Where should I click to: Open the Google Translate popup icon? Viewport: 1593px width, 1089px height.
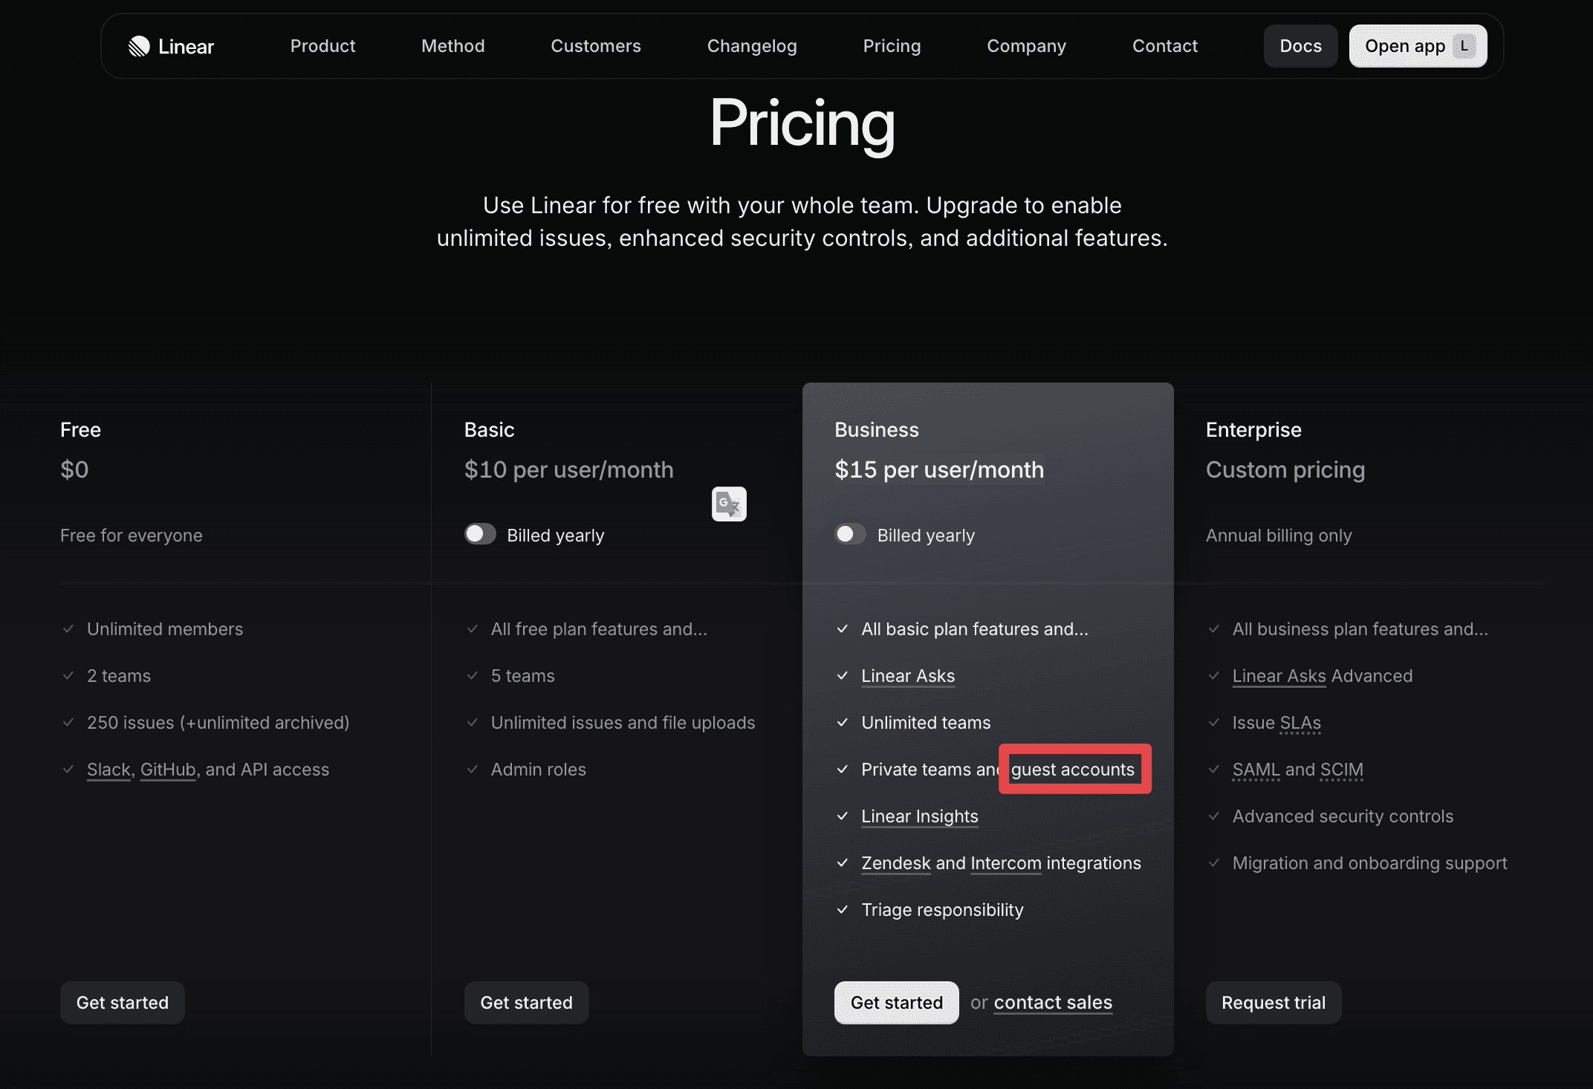728,504
